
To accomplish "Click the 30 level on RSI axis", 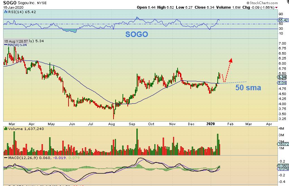I will [x=281, y=29].
